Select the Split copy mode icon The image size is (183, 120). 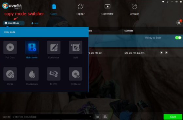(75, 47)
